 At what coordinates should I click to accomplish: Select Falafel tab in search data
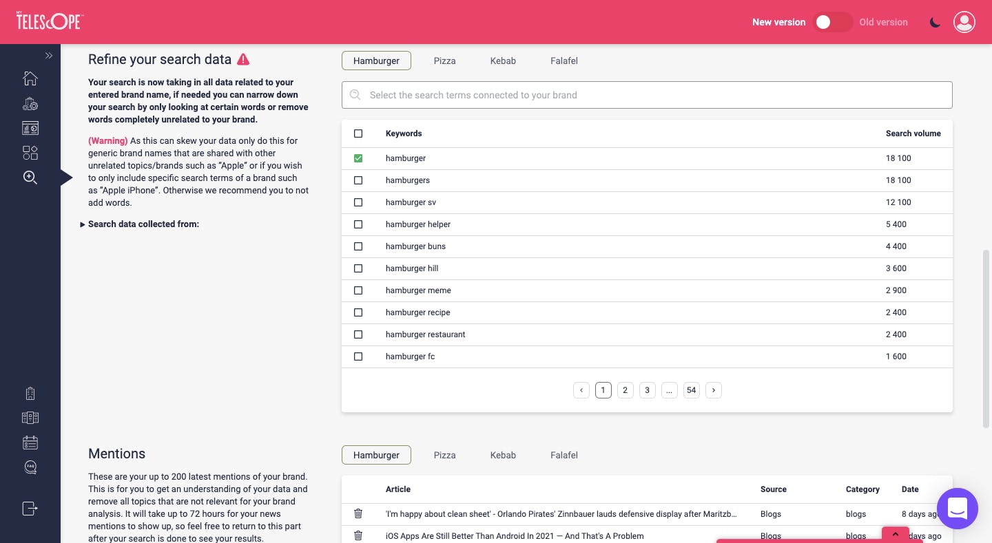[x=564, y=61]
